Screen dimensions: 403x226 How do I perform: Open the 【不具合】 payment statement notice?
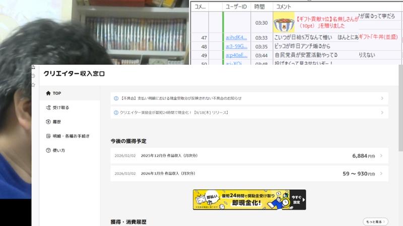tap(249, 98)
